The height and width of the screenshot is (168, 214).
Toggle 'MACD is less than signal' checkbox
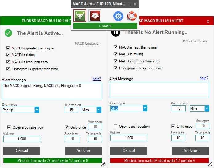tap(115, 47)
